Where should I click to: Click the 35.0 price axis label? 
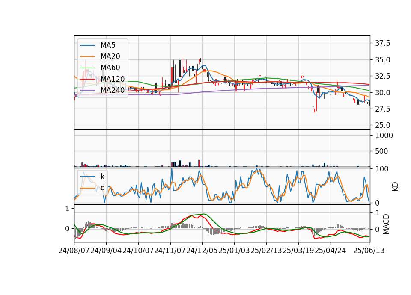(382, 60)
